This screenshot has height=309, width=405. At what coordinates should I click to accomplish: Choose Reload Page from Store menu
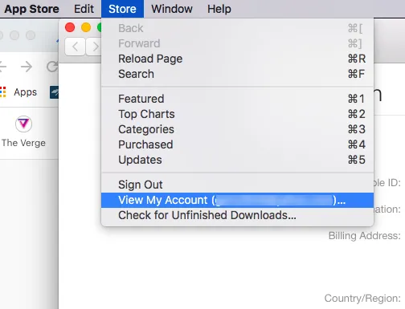pos(237,59)
